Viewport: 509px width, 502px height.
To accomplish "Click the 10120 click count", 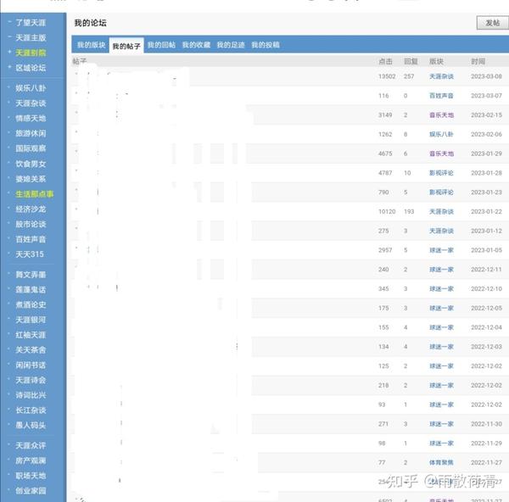I will (x=387, y=212).
